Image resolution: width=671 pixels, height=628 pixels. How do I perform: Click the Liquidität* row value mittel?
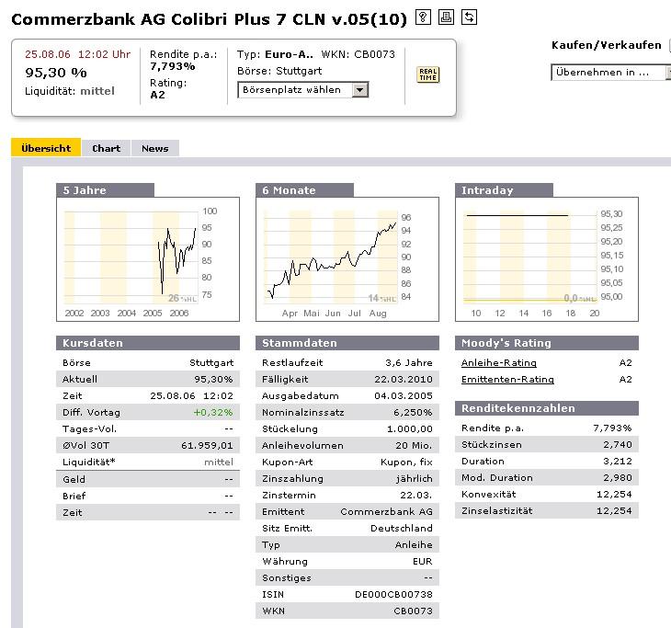(x=219, y=462)
